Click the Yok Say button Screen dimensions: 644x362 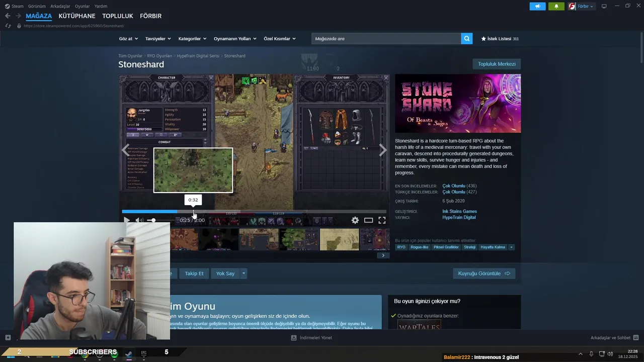click(x=225, y=274)
